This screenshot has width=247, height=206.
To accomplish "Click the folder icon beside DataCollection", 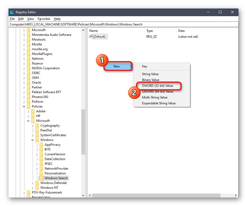I will [41, 159].
